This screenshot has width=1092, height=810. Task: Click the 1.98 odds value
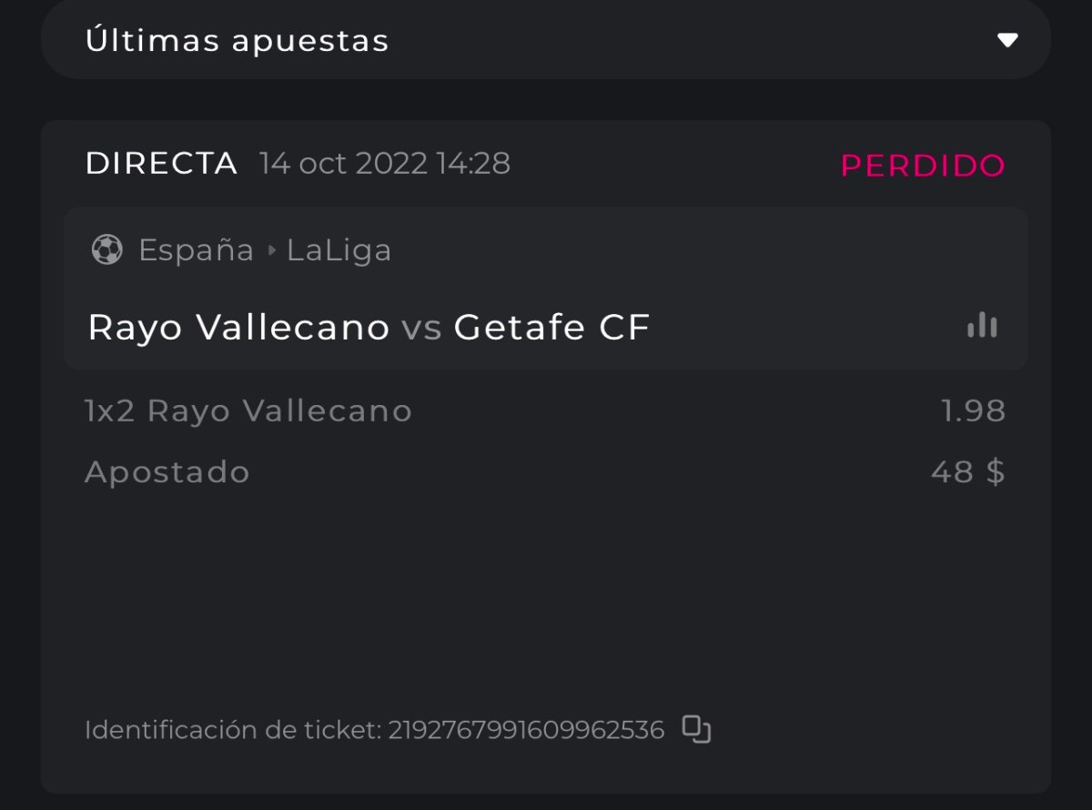(973, 411)
